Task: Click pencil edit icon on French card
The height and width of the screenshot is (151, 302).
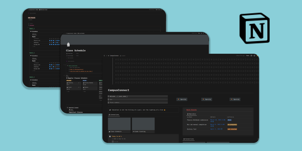Action: [79, 87]
